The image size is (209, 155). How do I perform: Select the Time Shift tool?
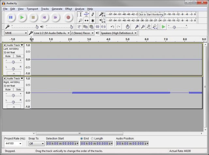(86, 20)
